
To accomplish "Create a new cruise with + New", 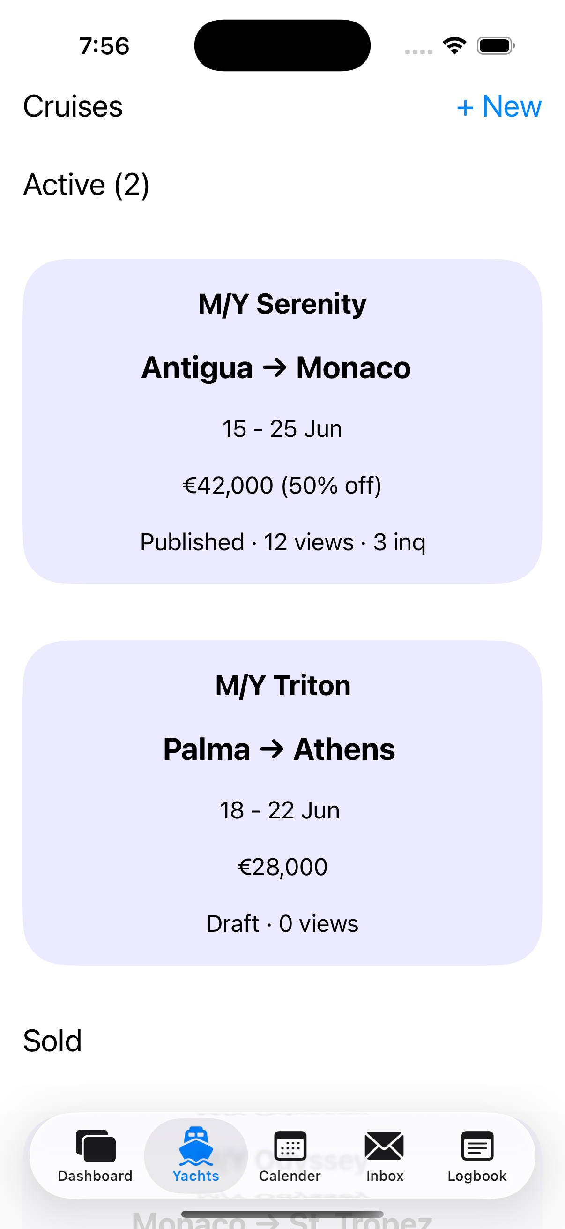I will 499,106.
